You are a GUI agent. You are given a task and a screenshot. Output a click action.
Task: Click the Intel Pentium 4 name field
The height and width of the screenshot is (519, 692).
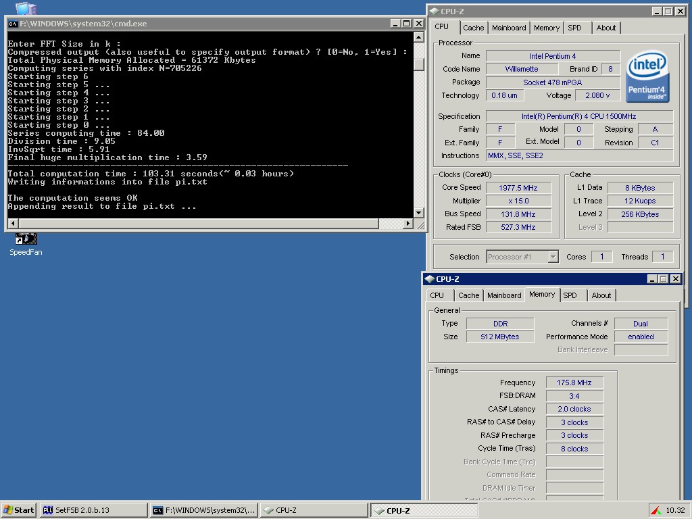click(x=553, y=56)
